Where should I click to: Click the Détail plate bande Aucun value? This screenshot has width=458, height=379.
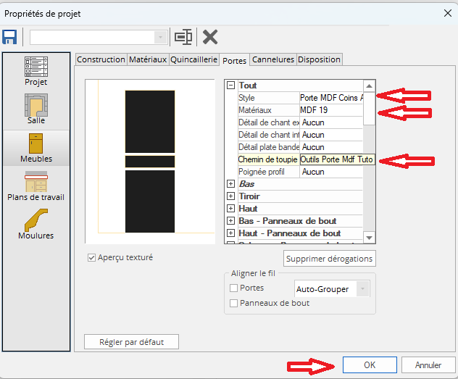pyautogui.click(x=331, y=147)
